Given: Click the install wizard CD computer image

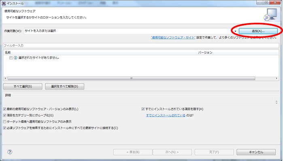Looking at the screenshot, I should 270,15.
